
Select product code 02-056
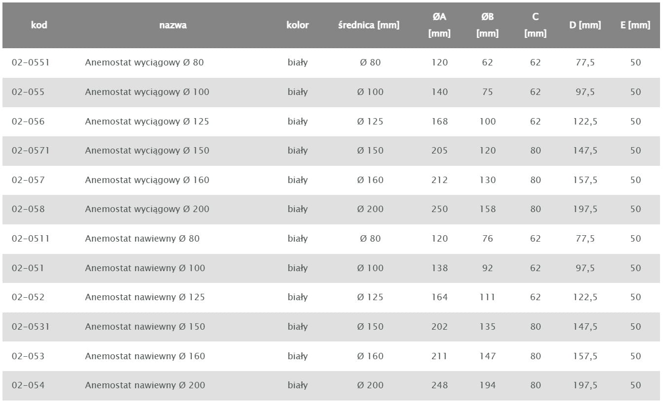pyautogui.click(x=28, y=122)
